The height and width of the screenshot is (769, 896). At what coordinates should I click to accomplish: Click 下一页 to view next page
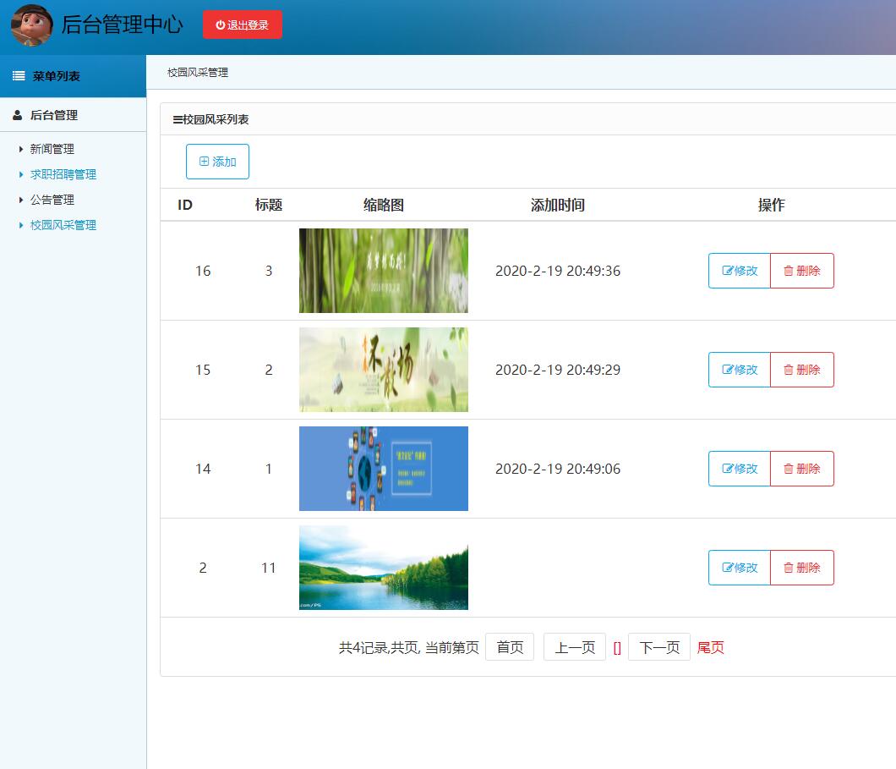[x=658, y=646]
